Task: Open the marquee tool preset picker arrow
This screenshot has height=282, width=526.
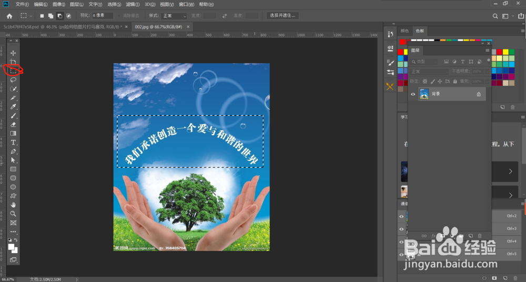Action: tap(31, 16)
